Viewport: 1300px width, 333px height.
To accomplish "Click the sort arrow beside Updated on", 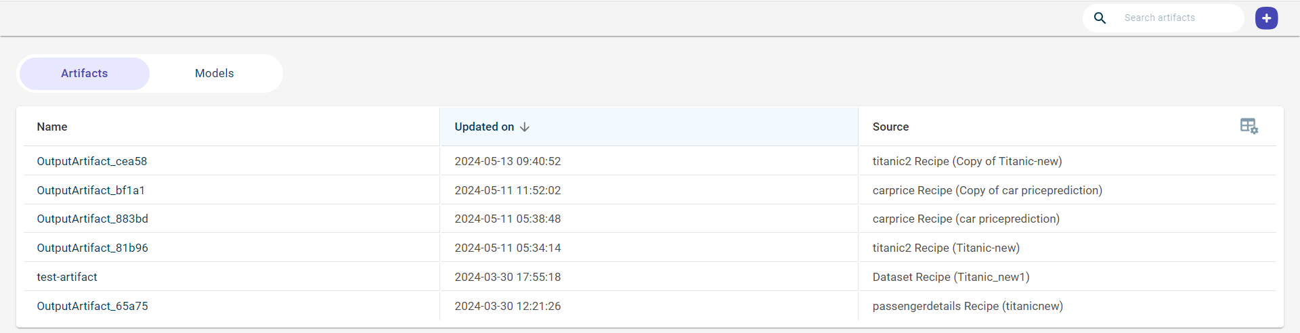I will (525, 127).
